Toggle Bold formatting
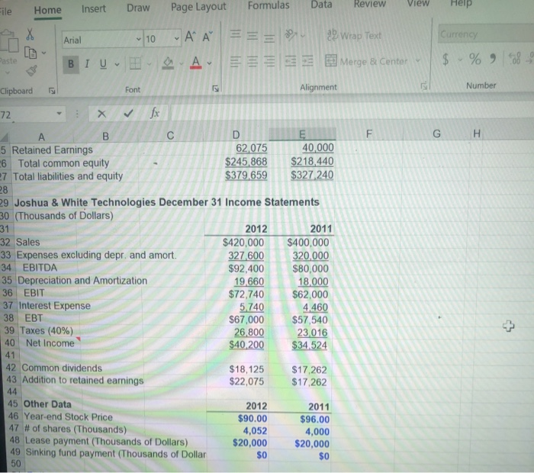534x473 pixels. point(71,63)
